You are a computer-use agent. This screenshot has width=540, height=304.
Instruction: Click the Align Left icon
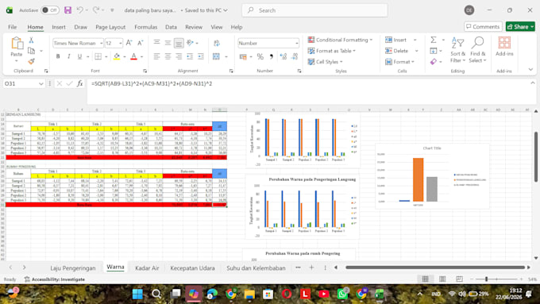pos(156,56)
